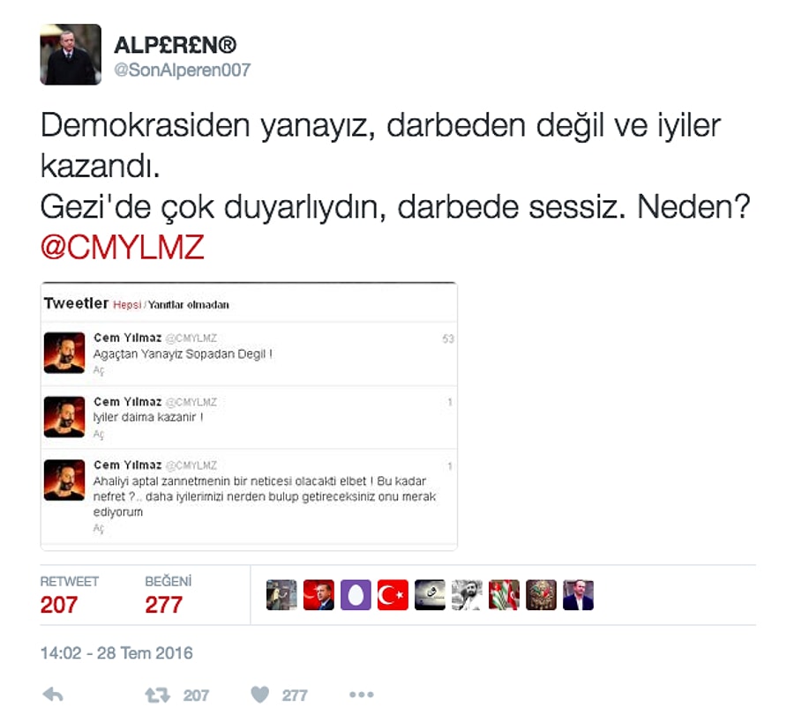The width and height of the screenshot is (794, 715).
Task: Switch to Yanıtlar olmadan filter
Action: coord(189,305)
